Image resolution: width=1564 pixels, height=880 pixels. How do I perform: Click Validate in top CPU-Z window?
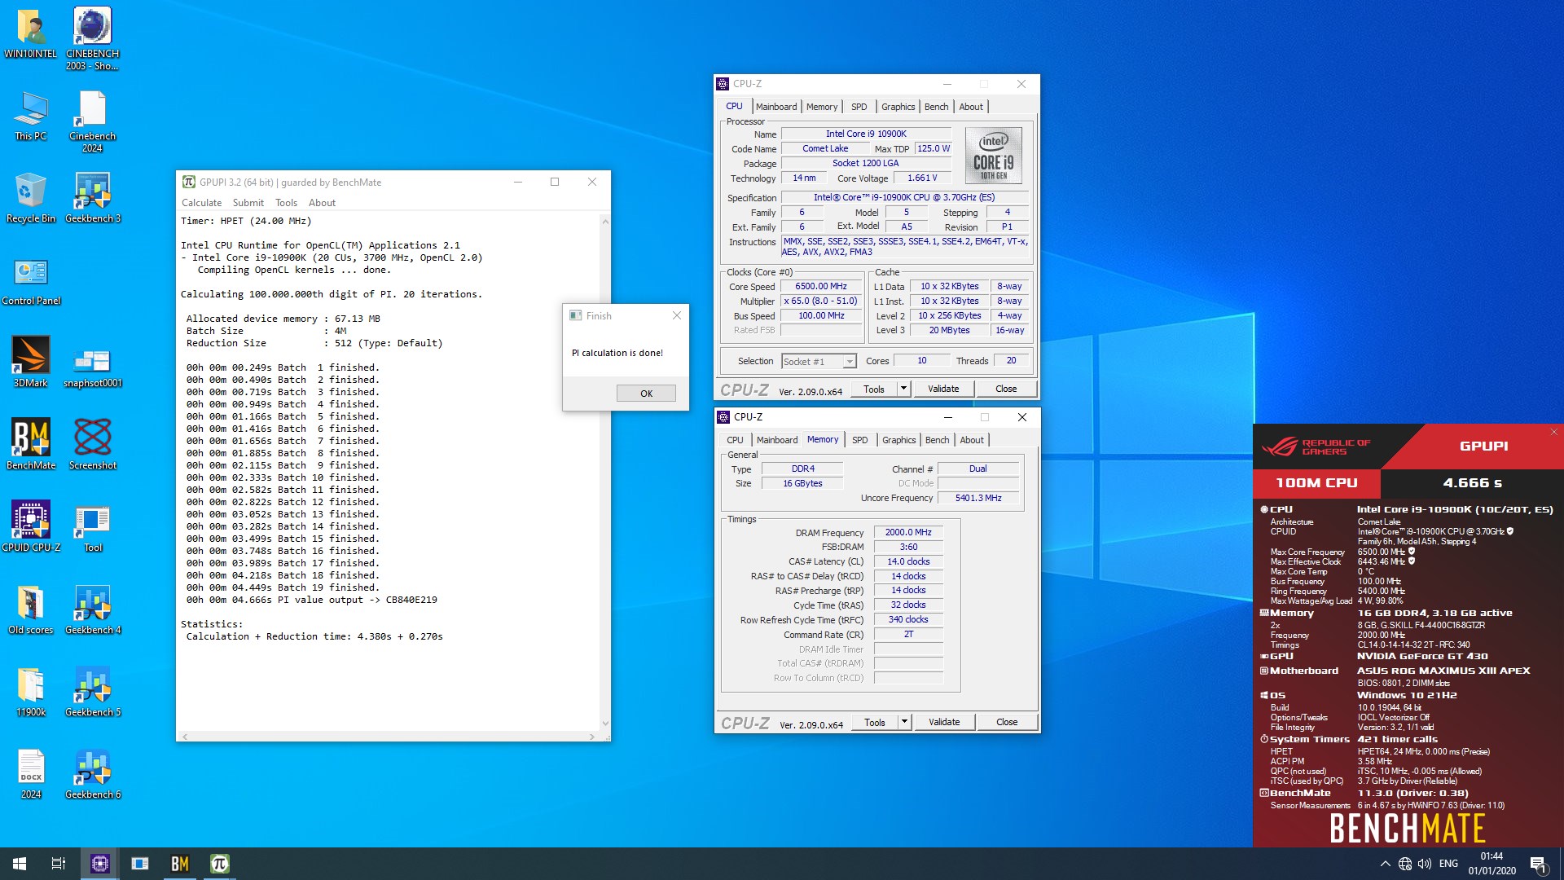coord(943,389)
